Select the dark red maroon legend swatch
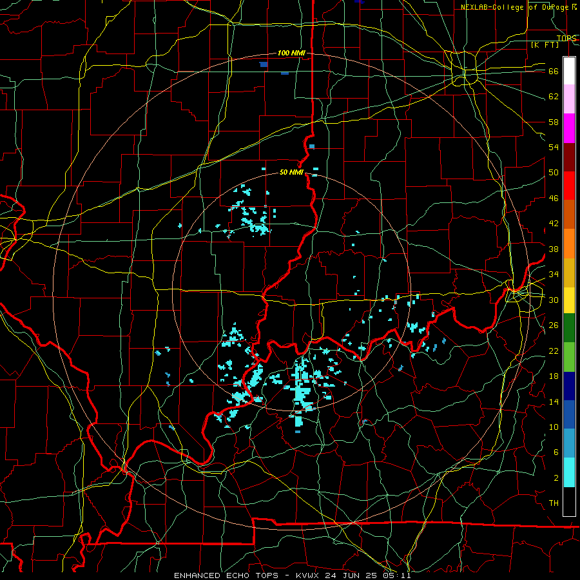 click(569, 157)
